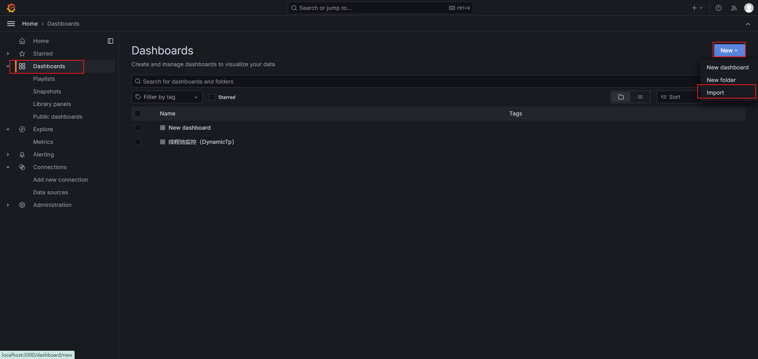Open Library panels in the sidebar
The height and width of the screenshot is (359, 758).
[x=52, y=104]
